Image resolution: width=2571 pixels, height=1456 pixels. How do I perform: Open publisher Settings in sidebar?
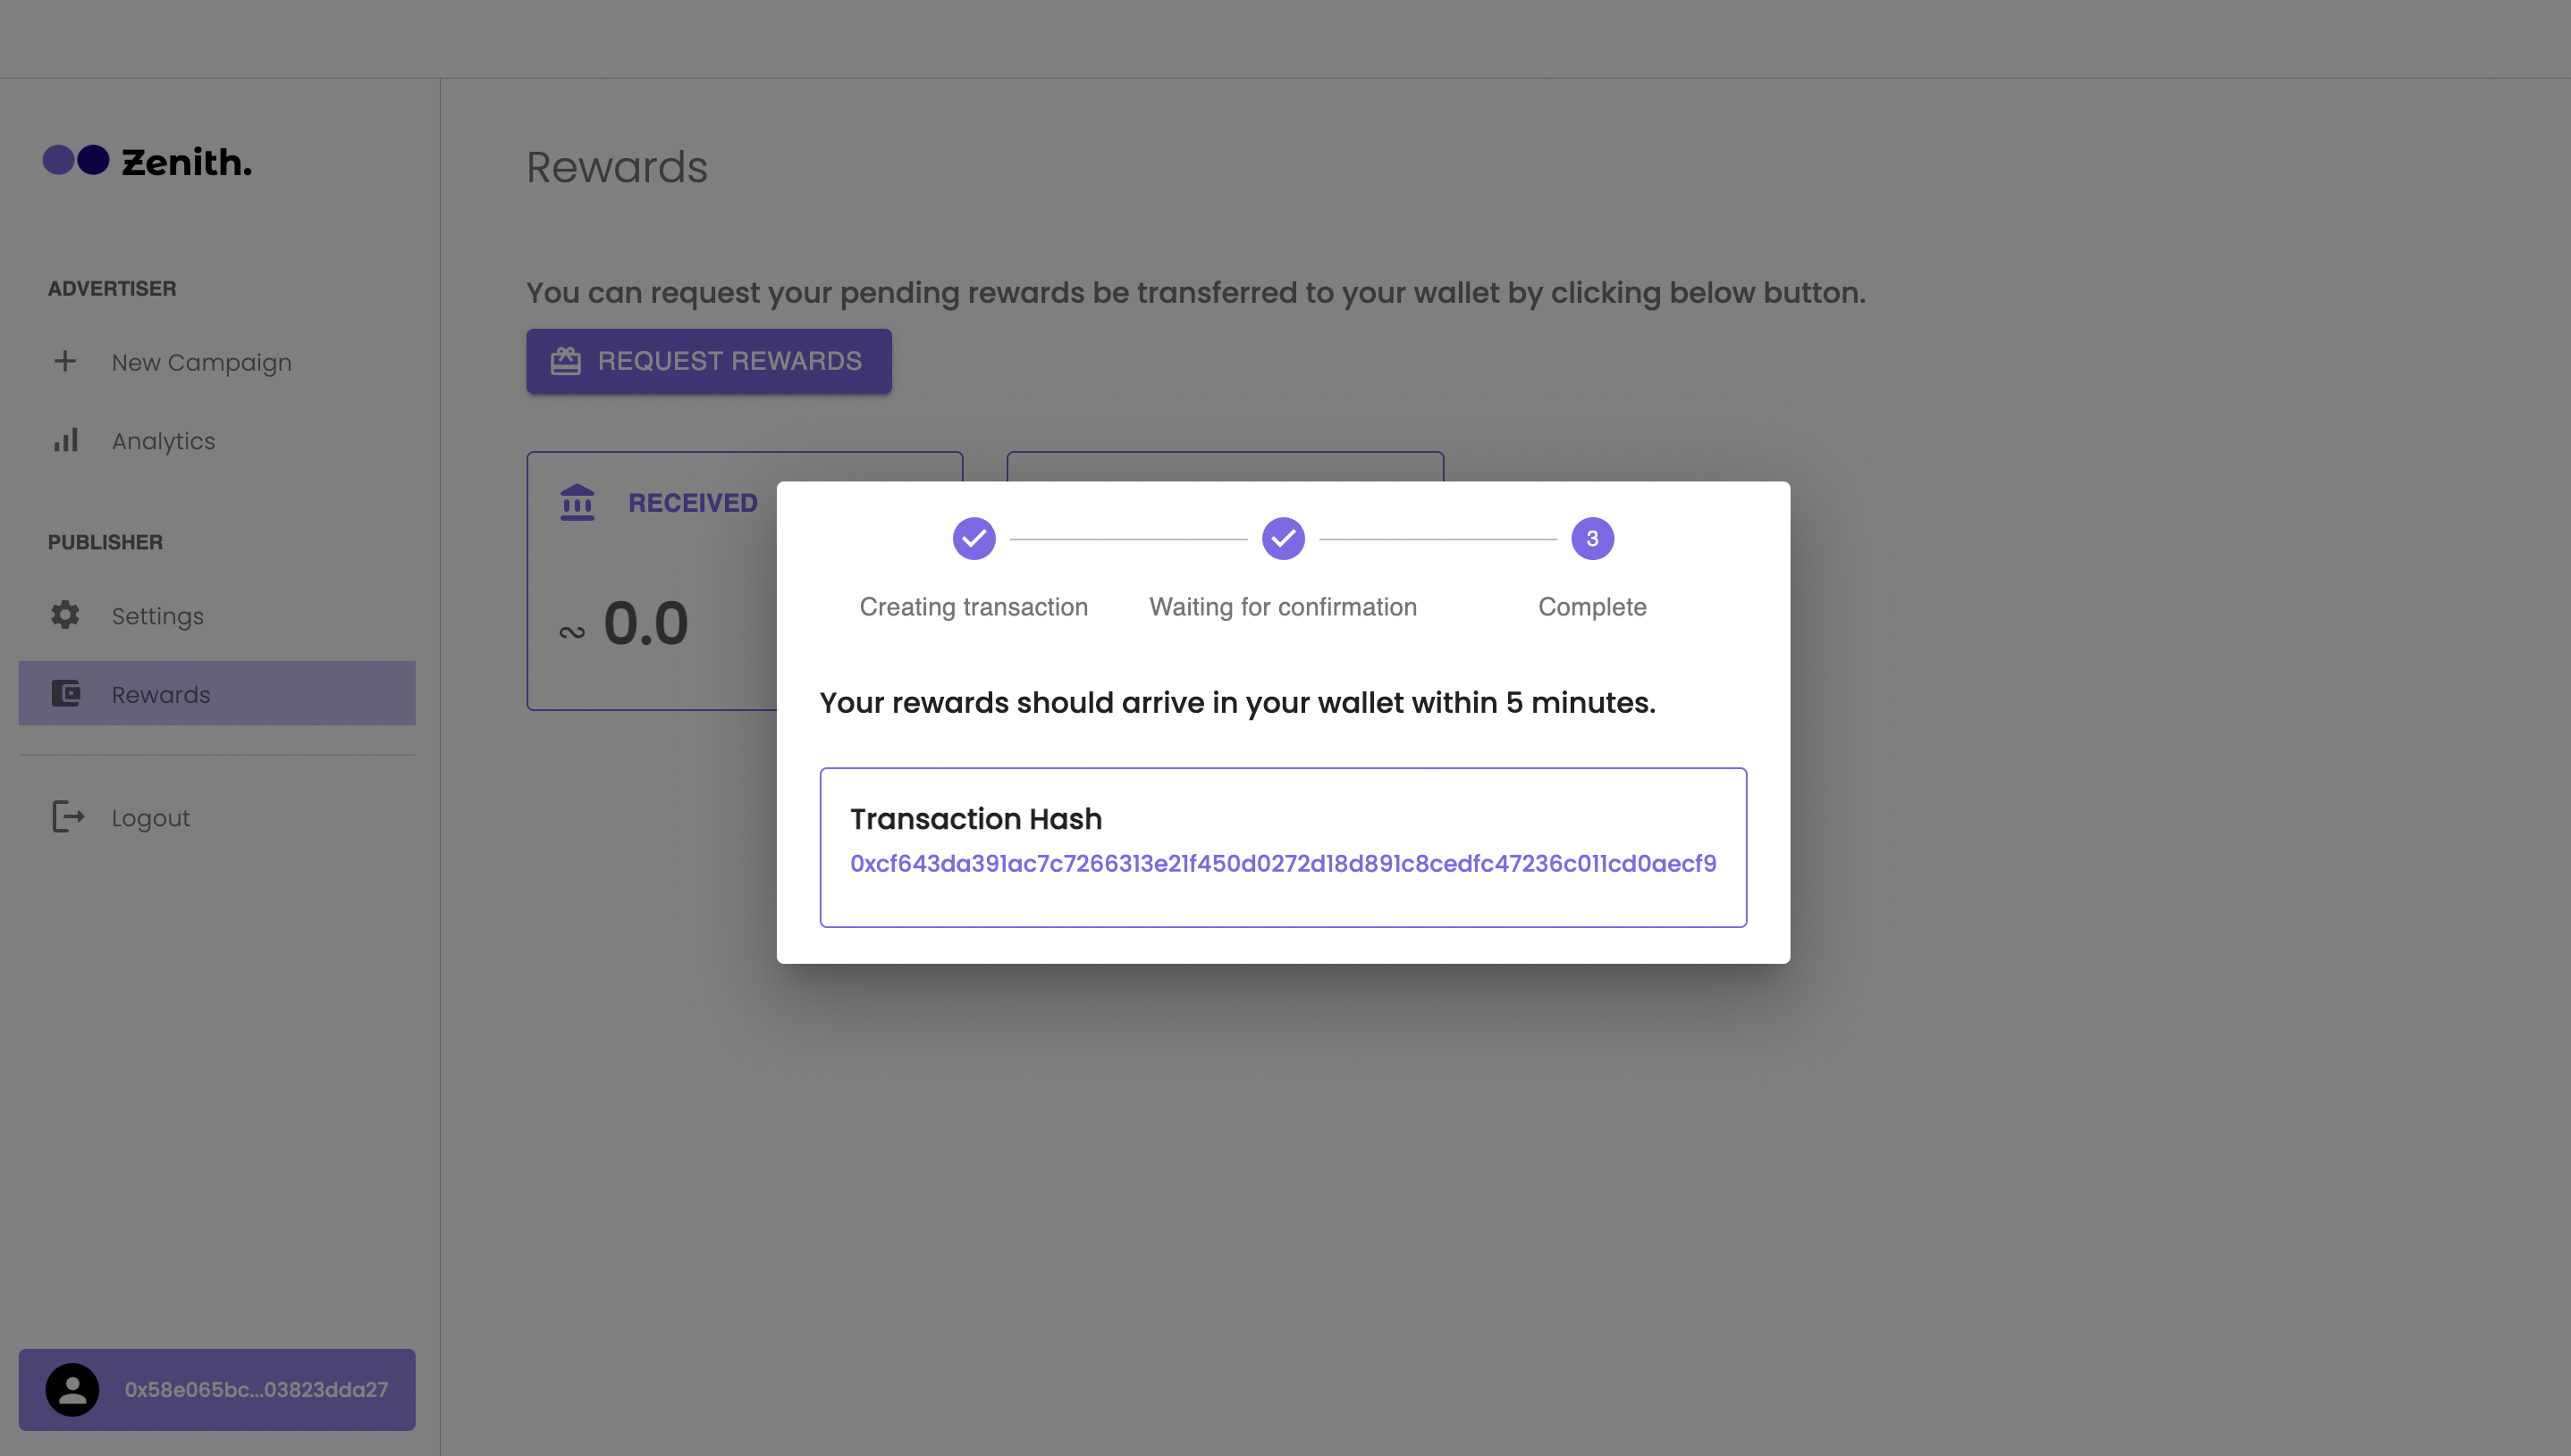pyautogui.click(x=157, y=616)
